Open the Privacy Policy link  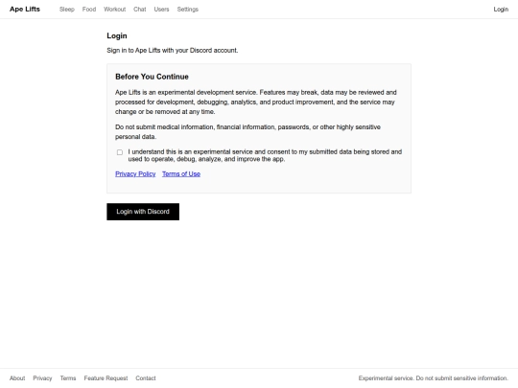pyautogui.click(x=135, y=173)
